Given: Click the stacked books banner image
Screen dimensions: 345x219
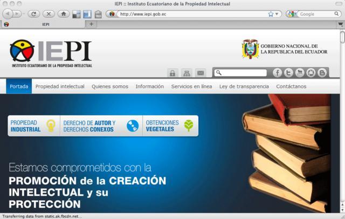Looking at the screenshot, I should [x=286, y=153].
